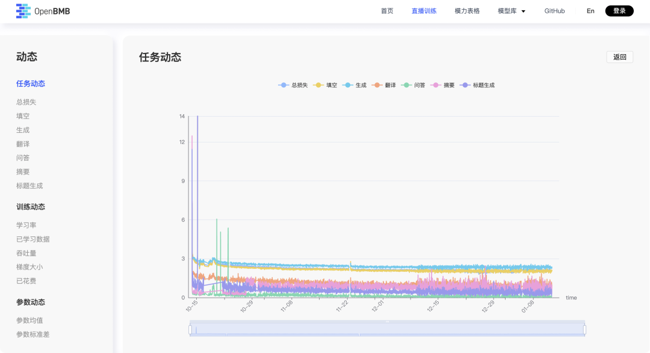Screen dimensions: 650x353
Task: Toggle 填空 series in chart legend
Action: coord(325,85)
